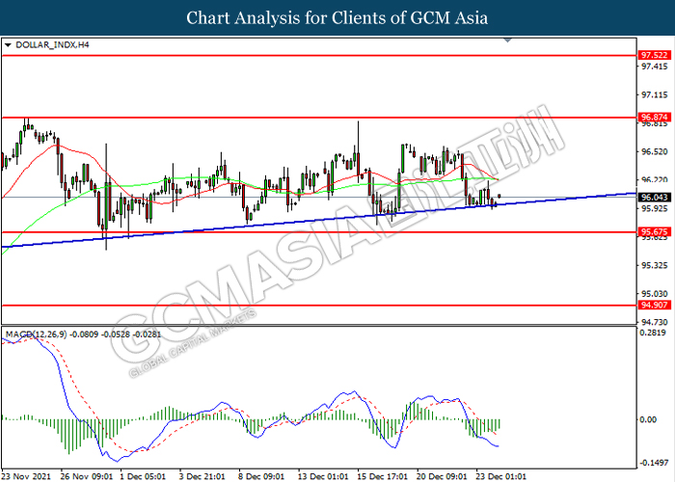This screenshot has width=675, height=482.
Task: Click the 96.220 price scale value
Action: 655,180
